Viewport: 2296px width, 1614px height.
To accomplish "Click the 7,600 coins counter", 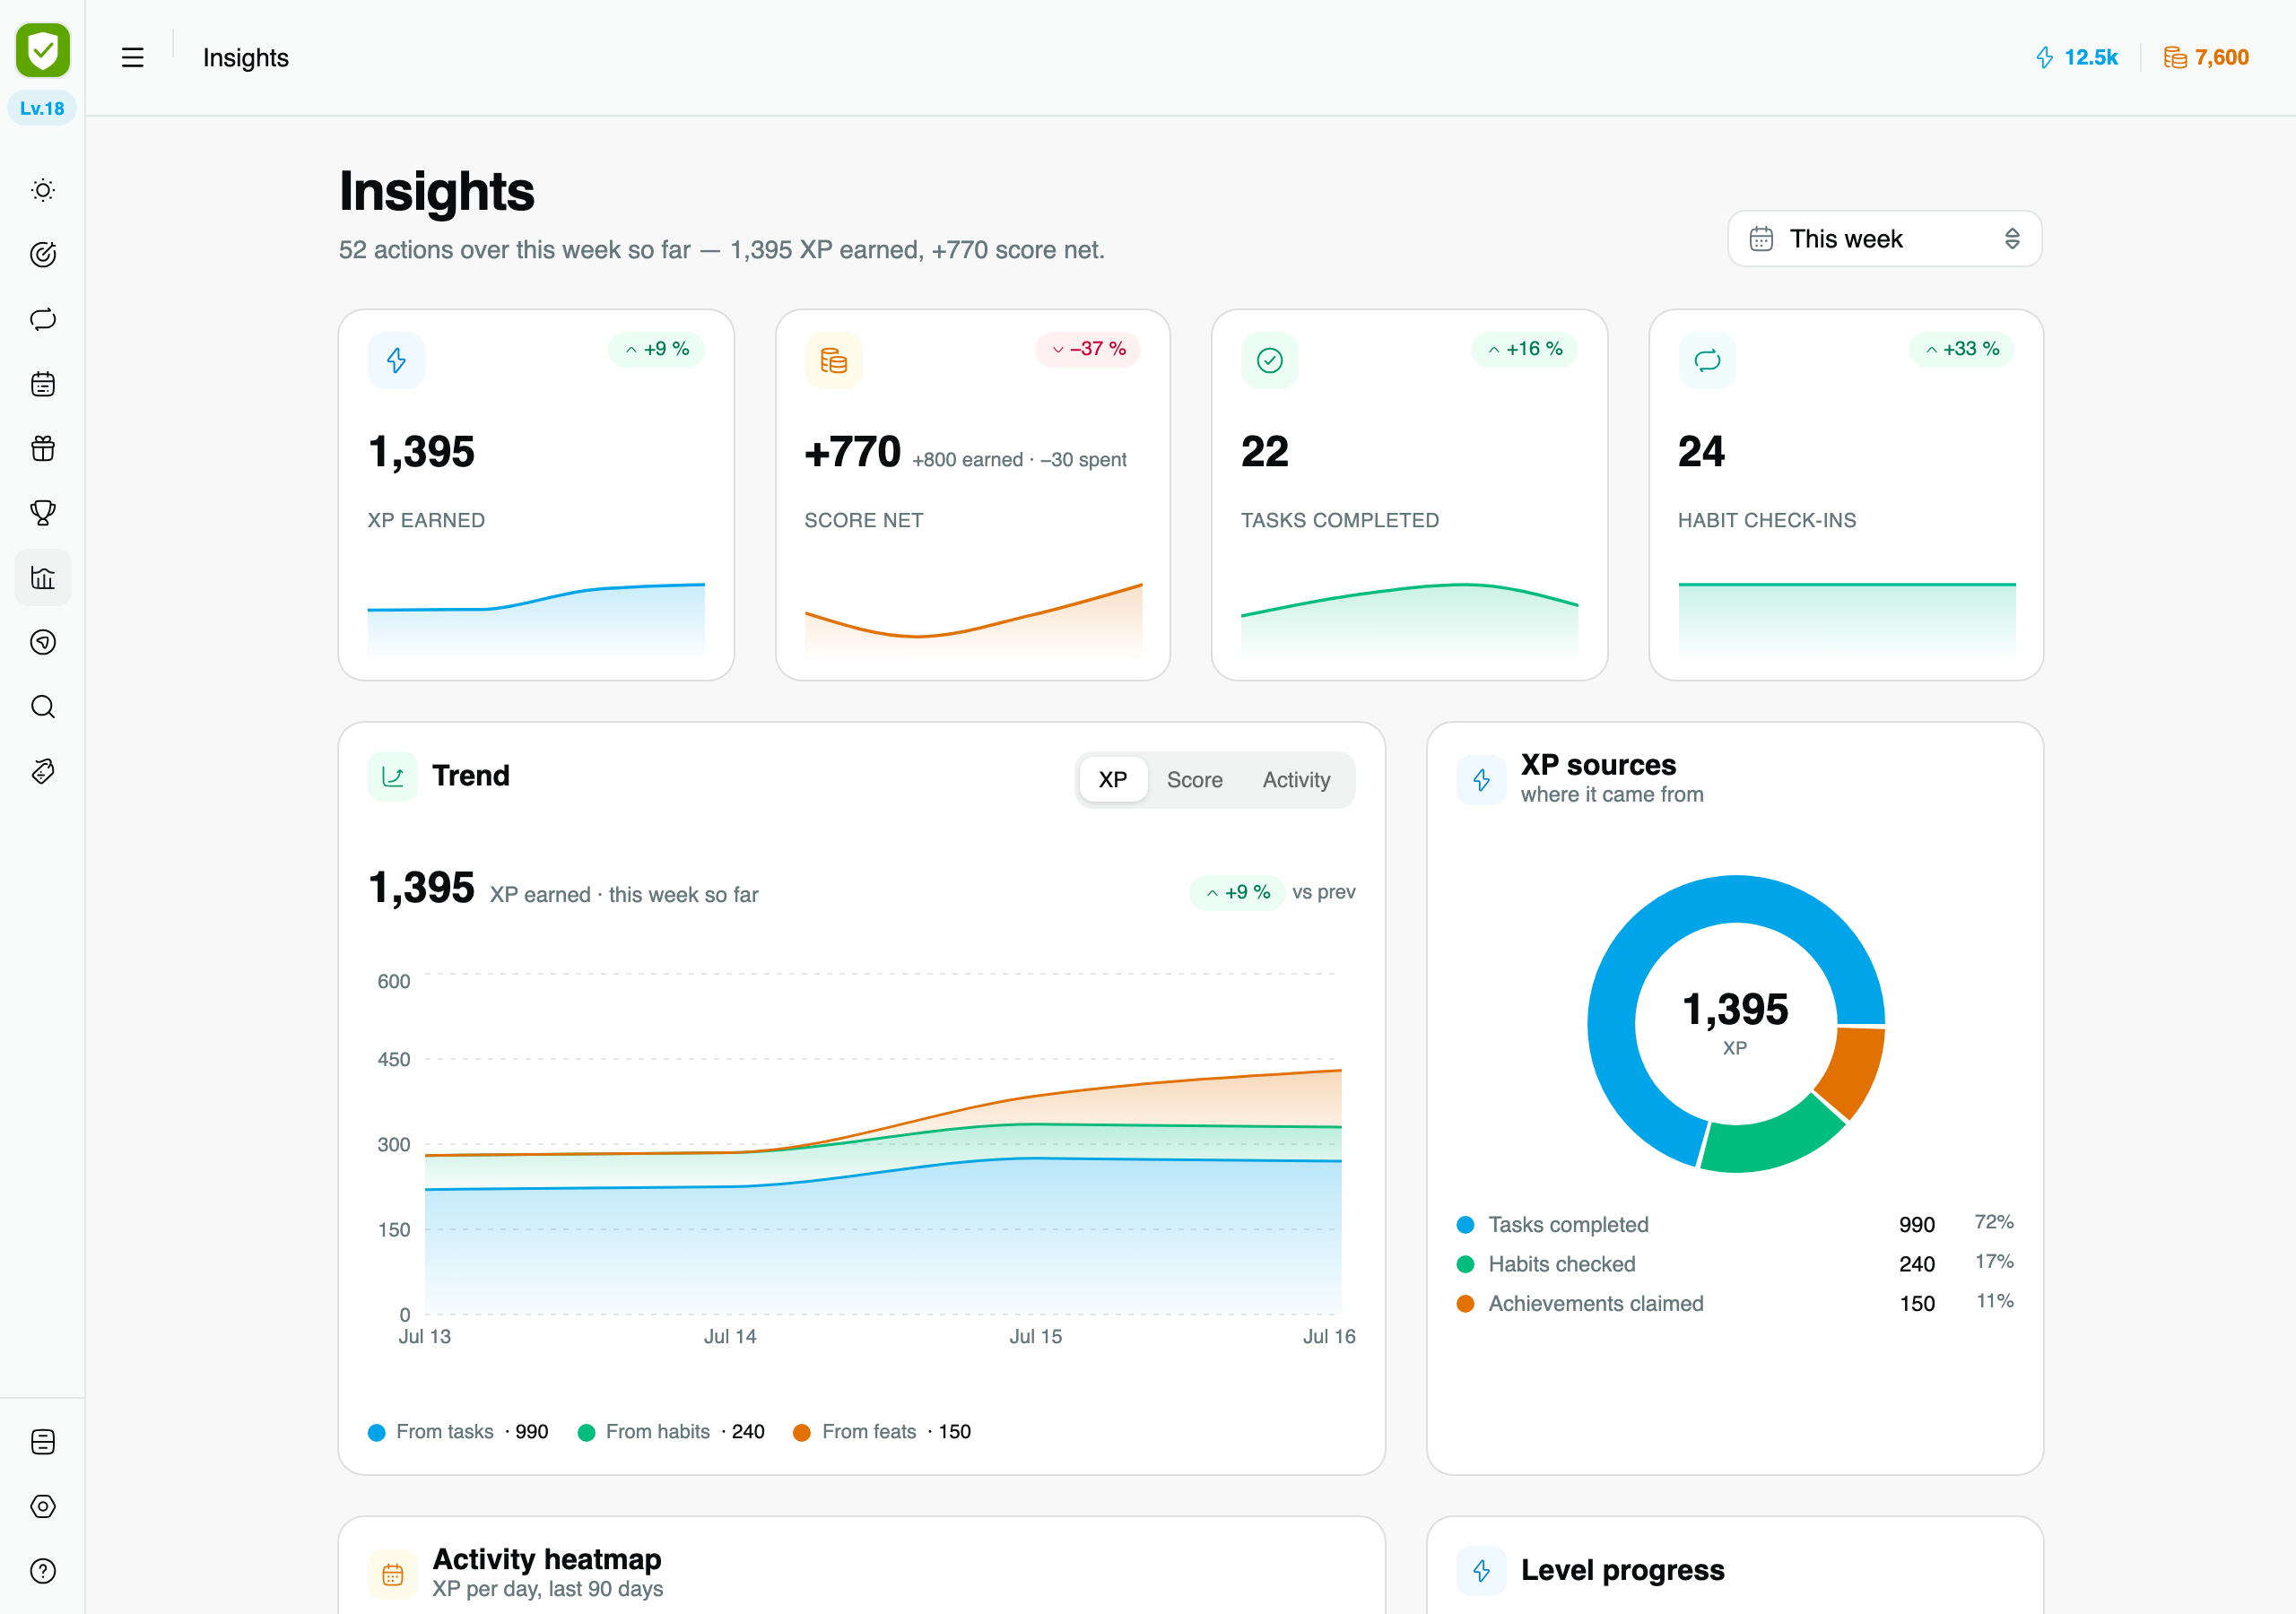I will tap(2206, 57).
